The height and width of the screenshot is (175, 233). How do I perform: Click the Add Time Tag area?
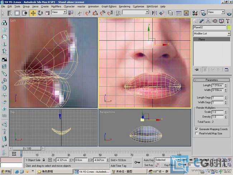121,165
